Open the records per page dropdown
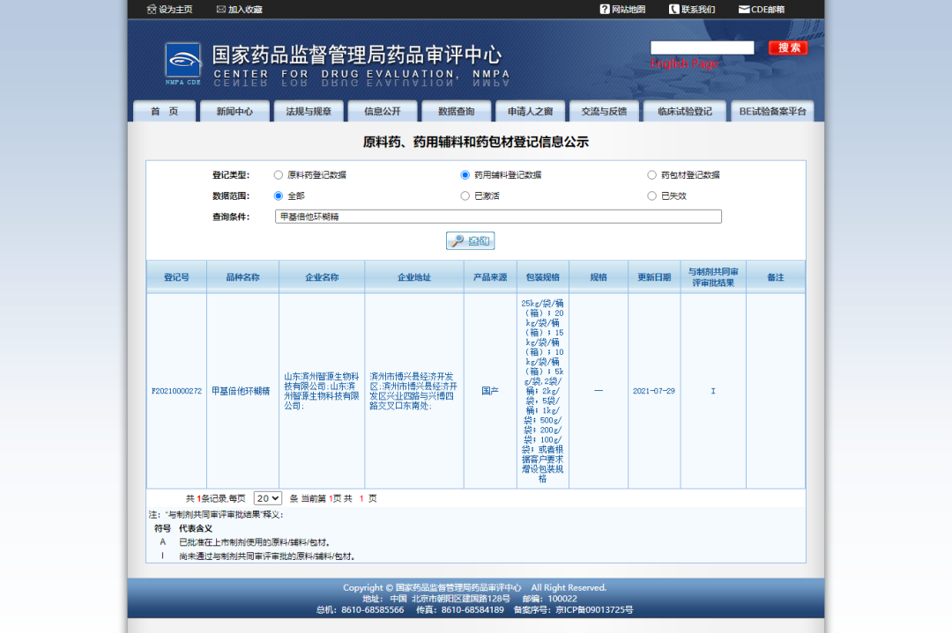Viewport: 952px width, 633px height. pyautogui.click(x=267, y=498)
